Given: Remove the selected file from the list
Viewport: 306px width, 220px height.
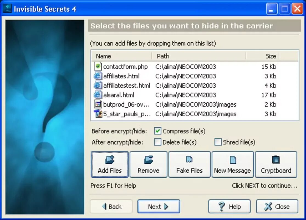Looking at the screenshot, I should [148, 164].
